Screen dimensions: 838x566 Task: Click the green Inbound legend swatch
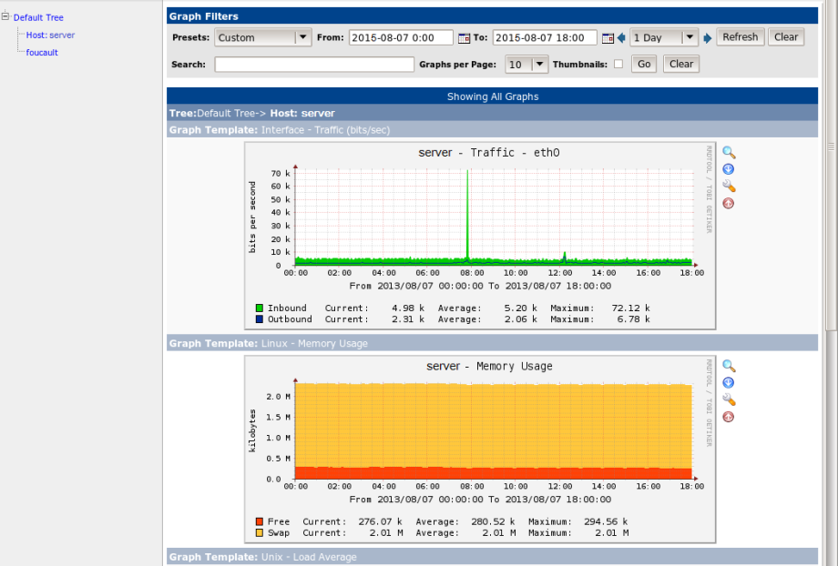click(x=260, y=308)
